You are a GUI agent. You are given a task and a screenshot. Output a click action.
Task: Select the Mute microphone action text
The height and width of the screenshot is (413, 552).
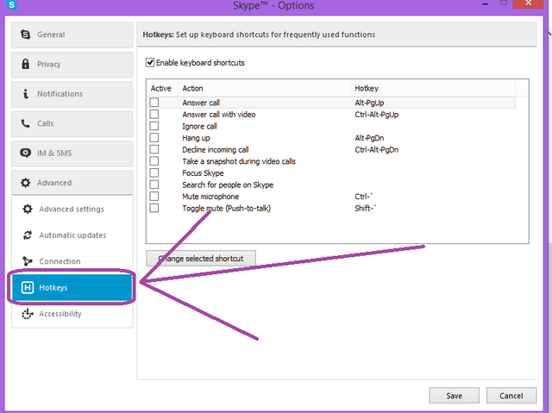pyautogui.click(x=210, y=197)
